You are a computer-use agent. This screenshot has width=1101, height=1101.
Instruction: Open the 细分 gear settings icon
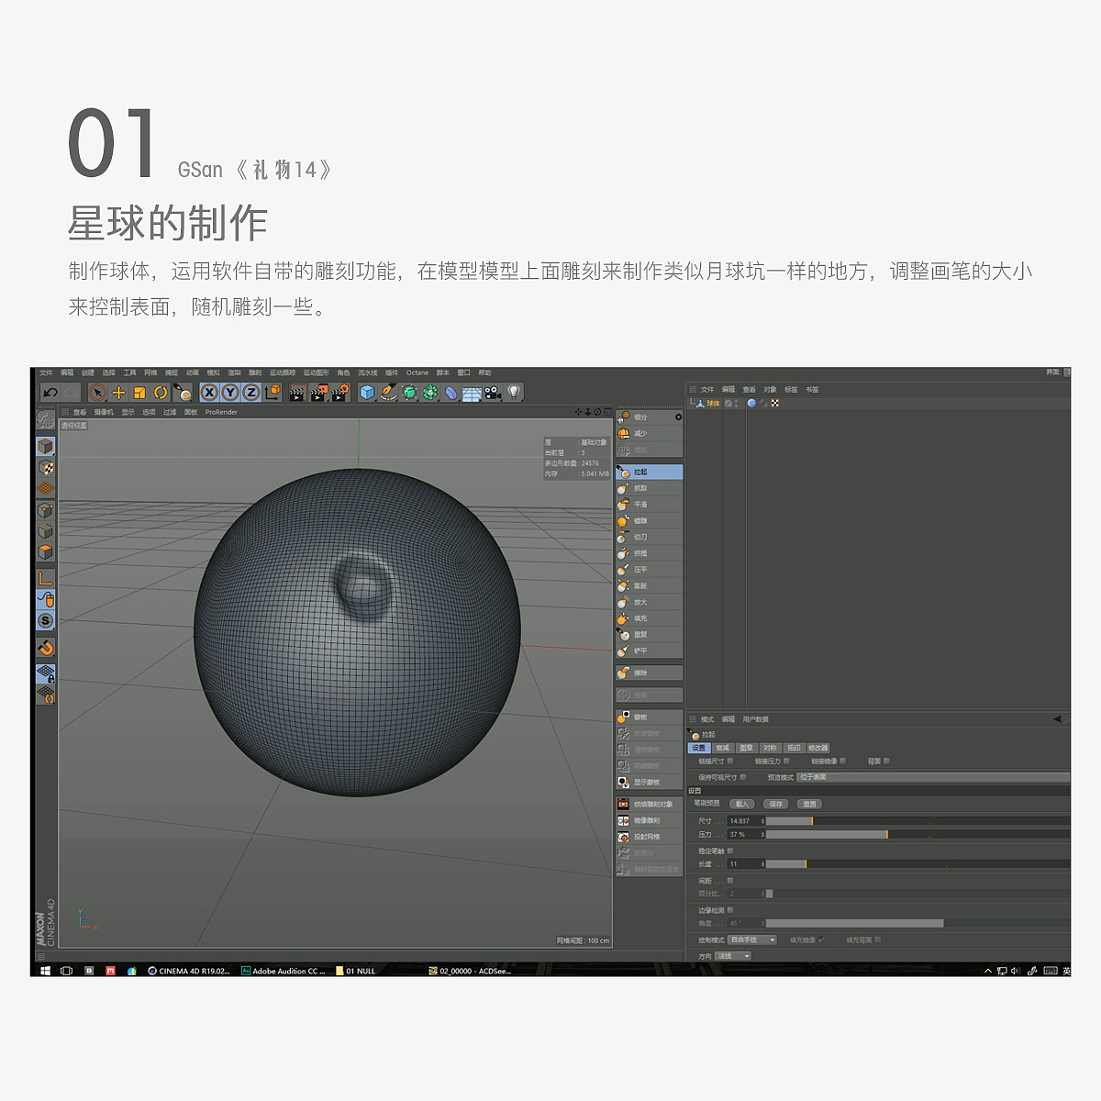679,417
